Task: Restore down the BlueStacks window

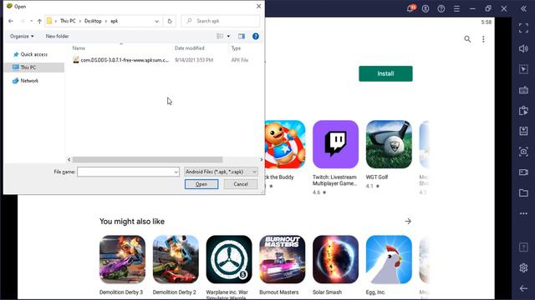Action: 488,9
